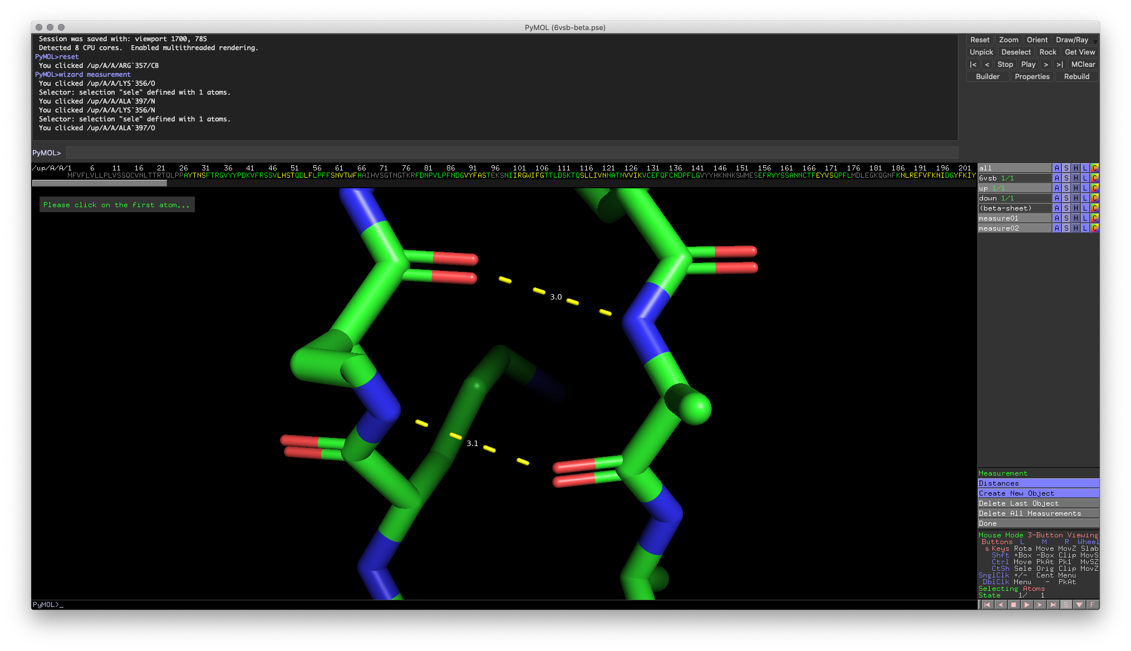Click the top Play movie button

coord(1029,65)
